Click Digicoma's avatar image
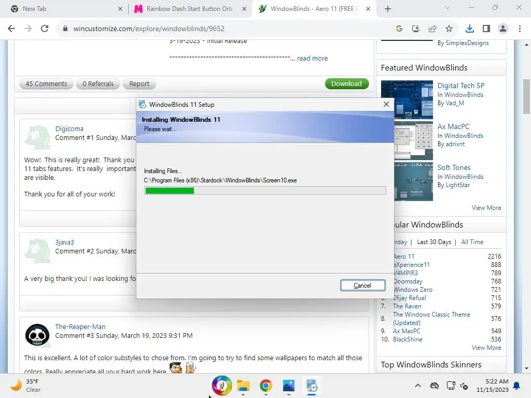This screenshot has height=398, width=531. 37,137
